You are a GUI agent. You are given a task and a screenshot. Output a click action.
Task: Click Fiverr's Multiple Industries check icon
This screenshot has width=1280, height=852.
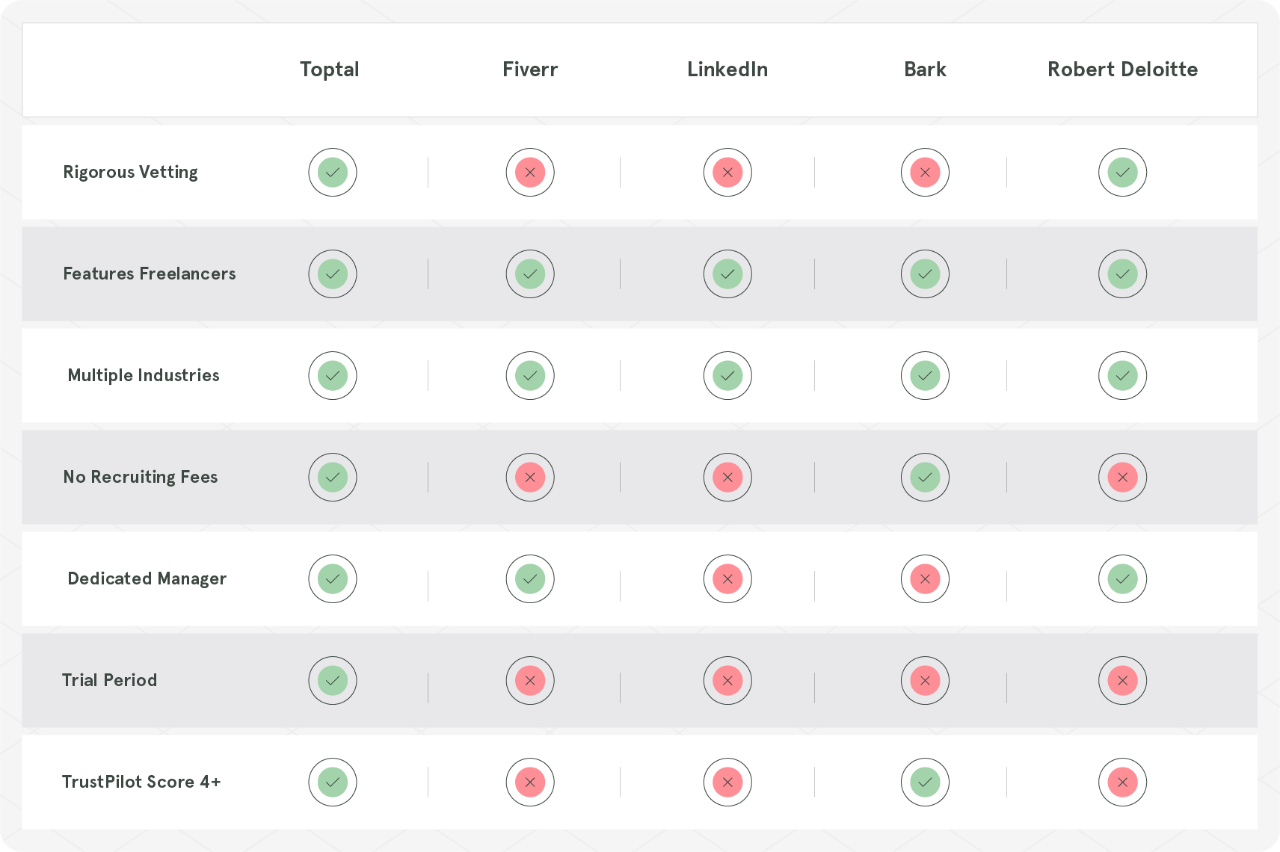pos(530,376)
